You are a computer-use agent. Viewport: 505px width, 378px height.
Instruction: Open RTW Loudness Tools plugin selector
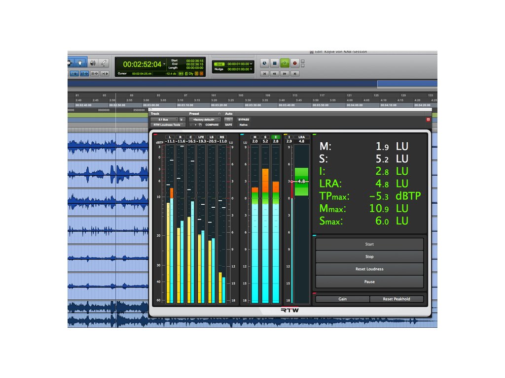pyautogui.click(x=168, y=125)
